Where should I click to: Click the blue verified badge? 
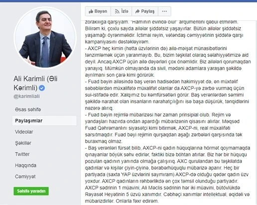click(x=42, y=88)
